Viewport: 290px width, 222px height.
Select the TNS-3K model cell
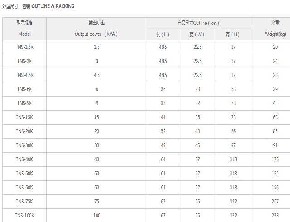(x=24, y=61)
